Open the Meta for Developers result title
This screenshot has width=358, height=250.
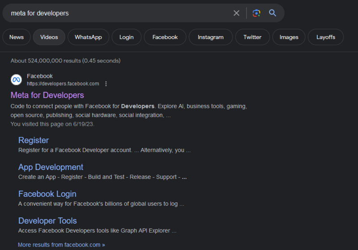click(47, 95)
